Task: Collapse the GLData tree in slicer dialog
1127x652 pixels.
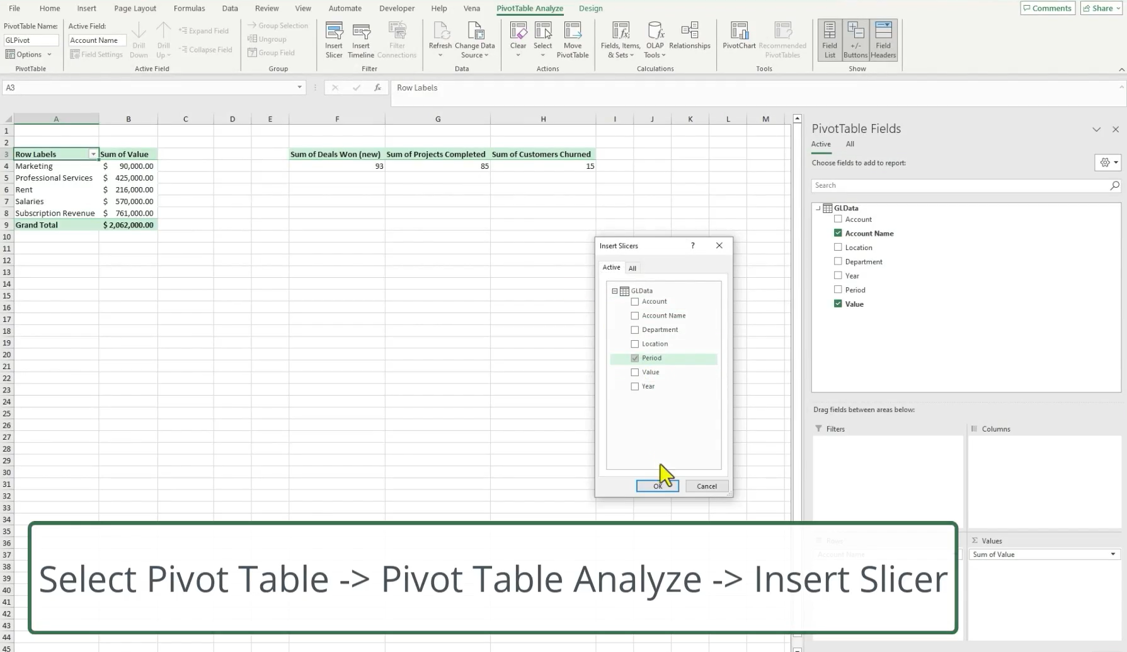Action: (x=615, y=291)
